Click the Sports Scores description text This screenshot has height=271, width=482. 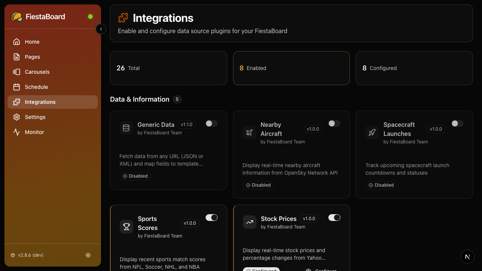(x=163, y=263)
